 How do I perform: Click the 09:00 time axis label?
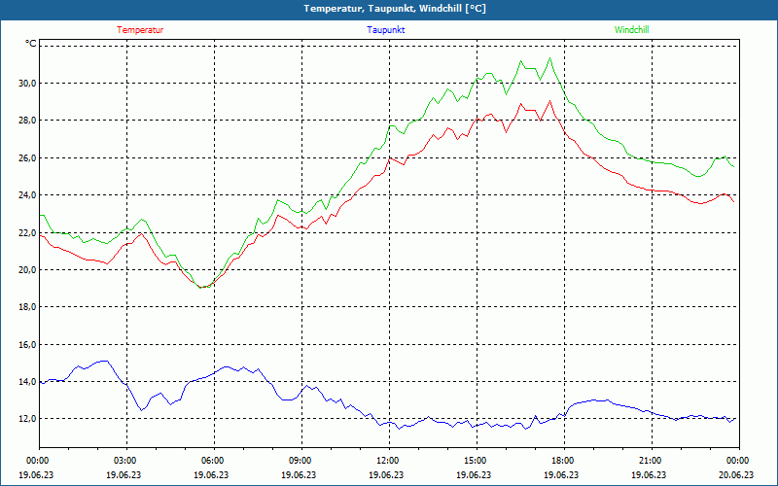[x=301, y=461]
